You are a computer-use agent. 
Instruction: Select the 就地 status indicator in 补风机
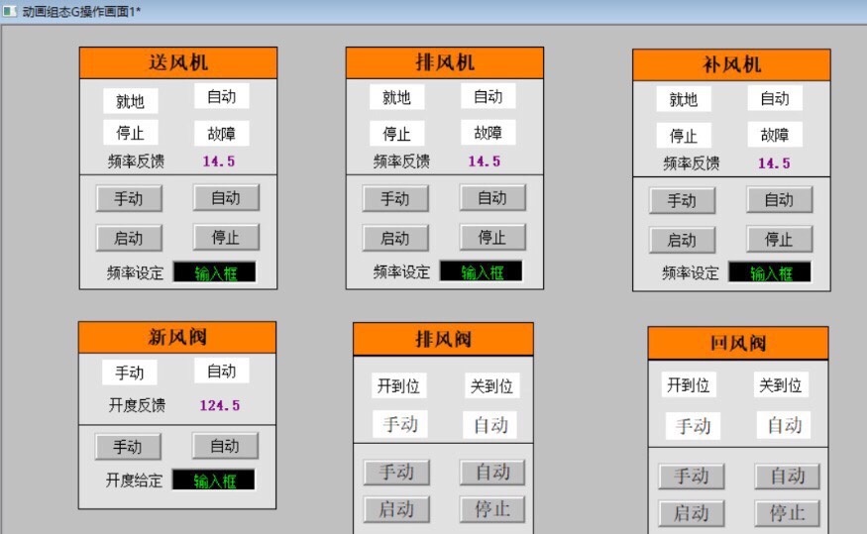pos(684,99)
